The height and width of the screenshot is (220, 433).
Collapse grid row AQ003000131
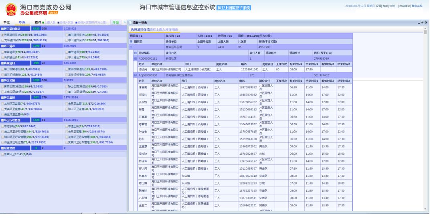(136, 58)
